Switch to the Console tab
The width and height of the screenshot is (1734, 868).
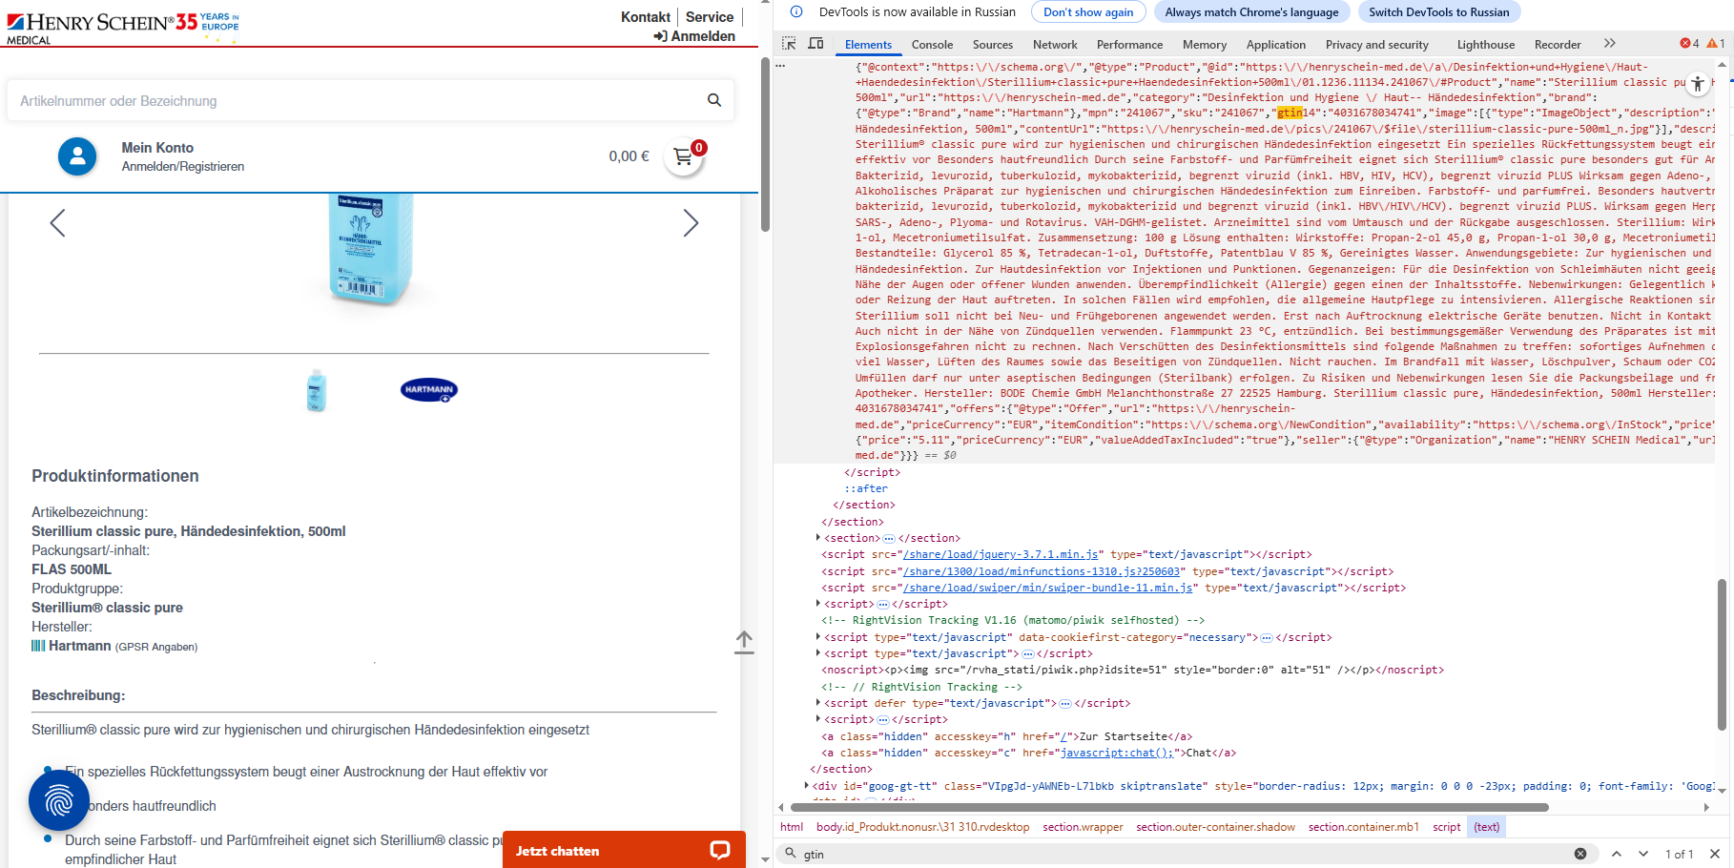click(932, 45)
